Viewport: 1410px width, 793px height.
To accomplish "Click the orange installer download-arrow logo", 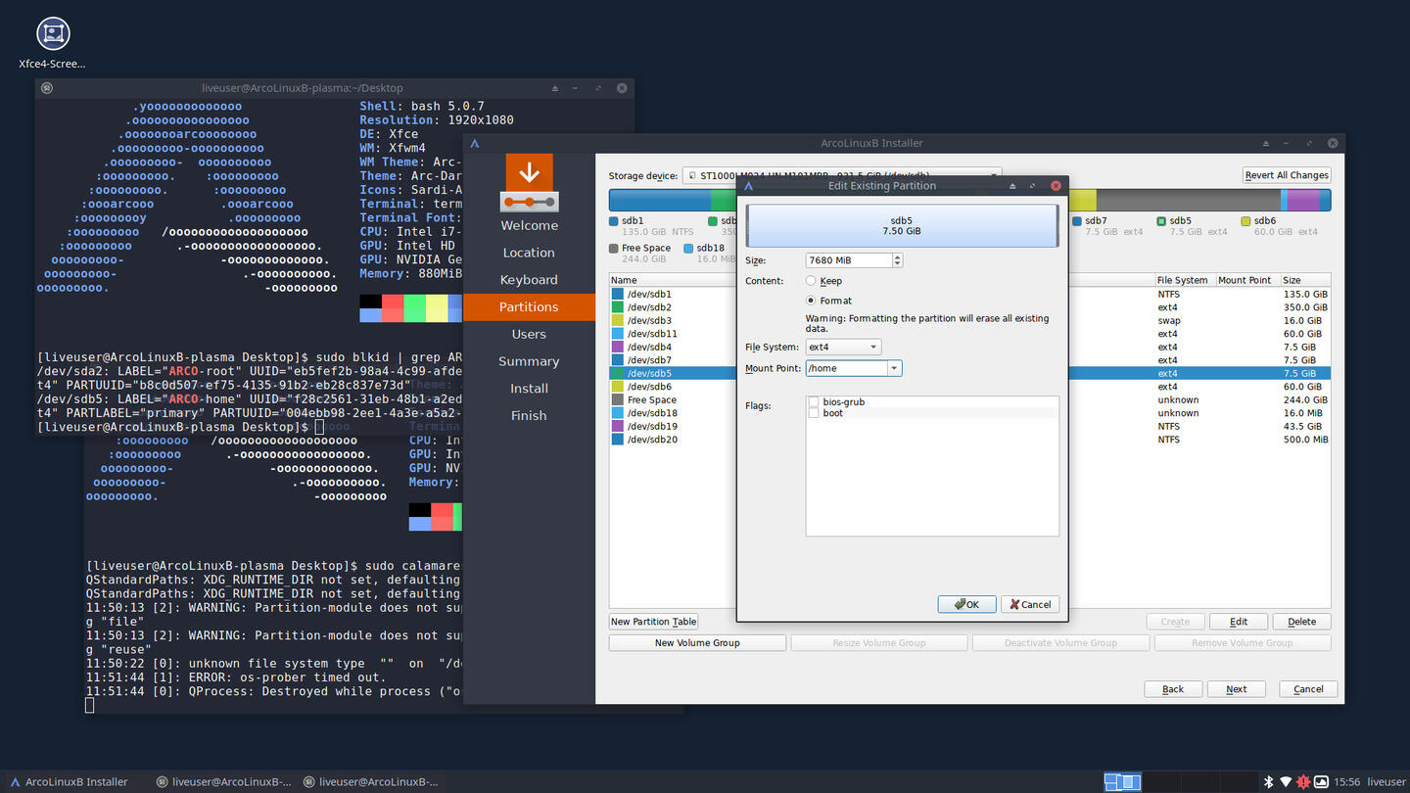I will [x=529, y=182].
